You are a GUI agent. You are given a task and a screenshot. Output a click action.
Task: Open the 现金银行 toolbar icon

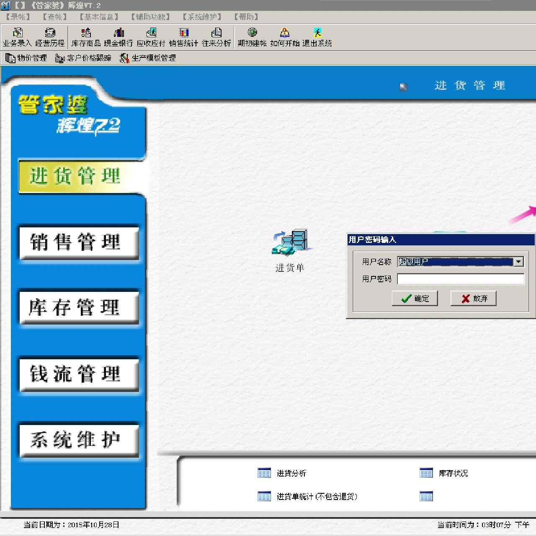(x=119, y=33)
